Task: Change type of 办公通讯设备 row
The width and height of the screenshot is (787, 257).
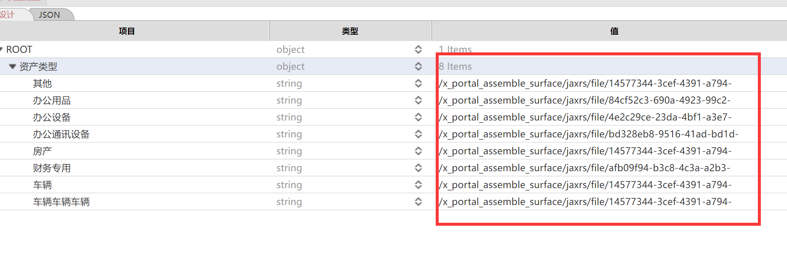Action: 418,134
